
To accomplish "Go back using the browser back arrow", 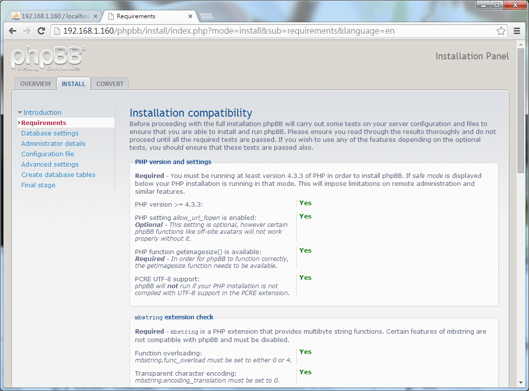I will coord(12,31).
